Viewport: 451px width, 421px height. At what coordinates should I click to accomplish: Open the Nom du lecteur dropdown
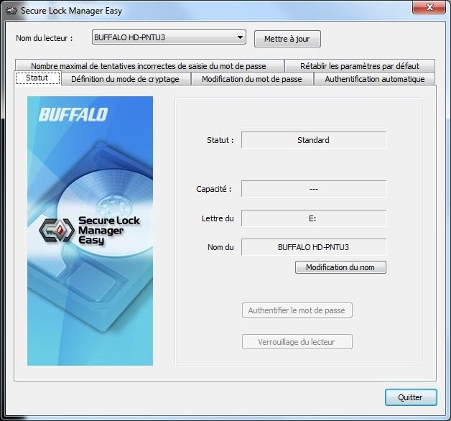pyautogui.click(x=169, y=37)
